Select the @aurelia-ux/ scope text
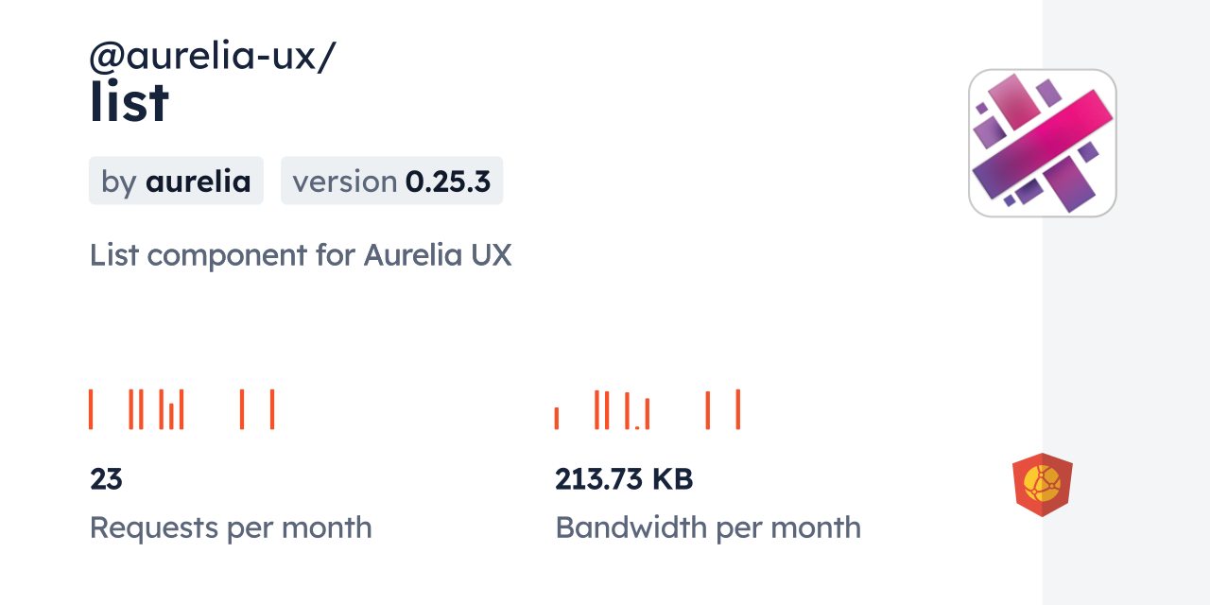Screen dimensions: 1210x605 (x=212, y=57)
